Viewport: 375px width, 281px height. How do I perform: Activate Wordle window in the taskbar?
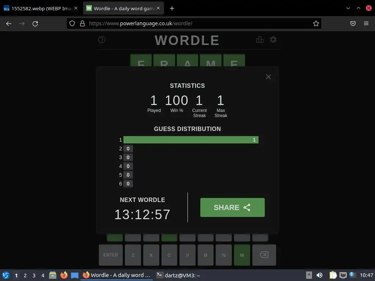coord(117,275)
